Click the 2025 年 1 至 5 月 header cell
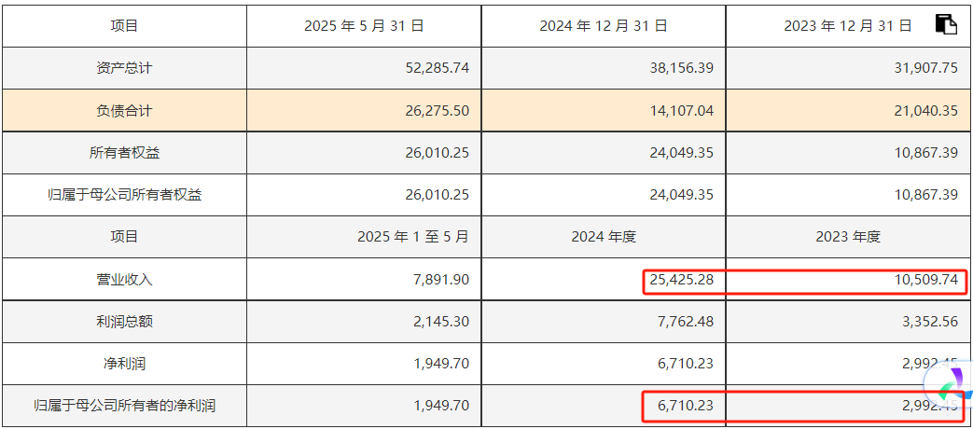The width and height of the screenshot is (973, 429). click(413, 237)
